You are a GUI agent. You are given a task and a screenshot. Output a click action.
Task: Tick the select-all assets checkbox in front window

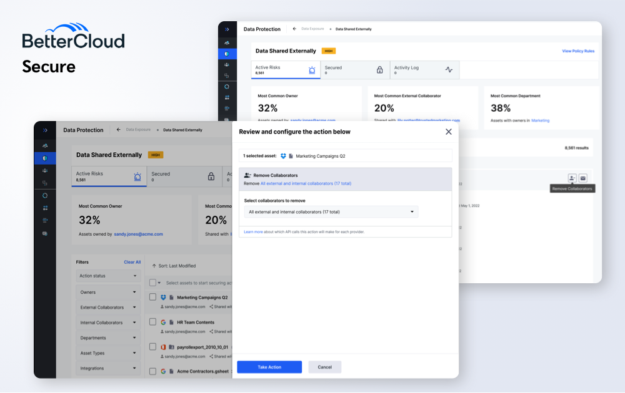[152, 283]
